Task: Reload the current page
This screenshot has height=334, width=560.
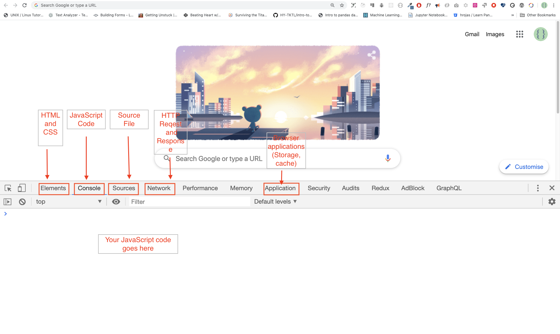Action: (x=25, y=5)
